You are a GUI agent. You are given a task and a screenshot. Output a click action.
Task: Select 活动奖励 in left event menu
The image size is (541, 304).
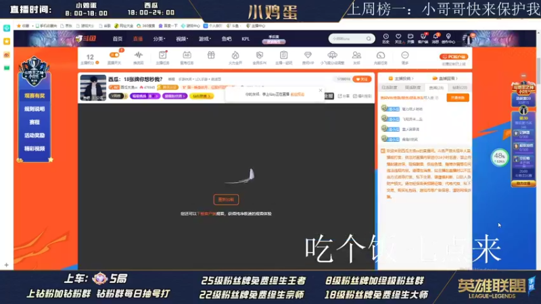(x=34, y=136)
